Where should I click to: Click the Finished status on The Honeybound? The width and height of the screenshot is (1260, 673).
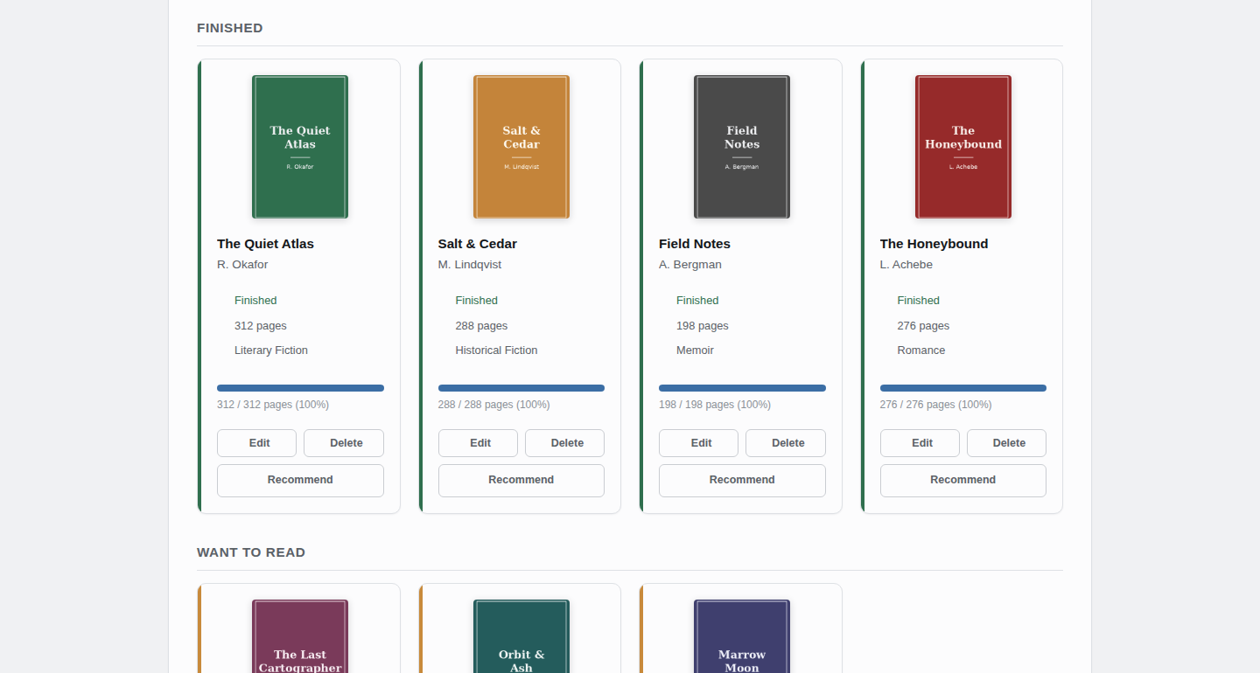[x=919, y=301]
